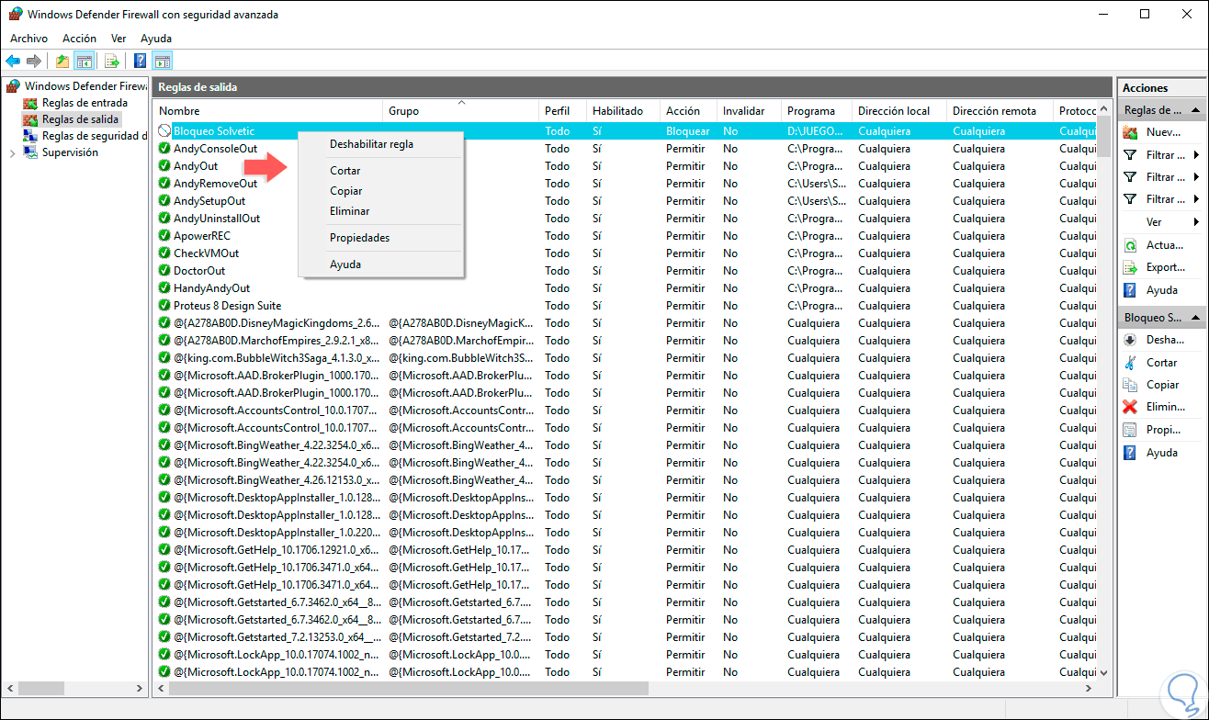
Task: Click the red block icon beside Bloqueo Solvetic
Action: pyautogui.click(x=164, y=131)
